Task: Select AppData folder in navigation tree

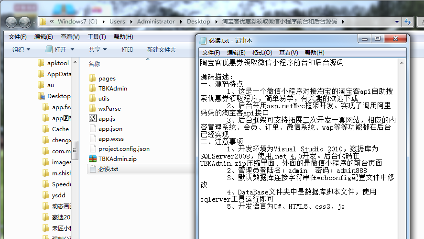Action: [x=54, y=74]
